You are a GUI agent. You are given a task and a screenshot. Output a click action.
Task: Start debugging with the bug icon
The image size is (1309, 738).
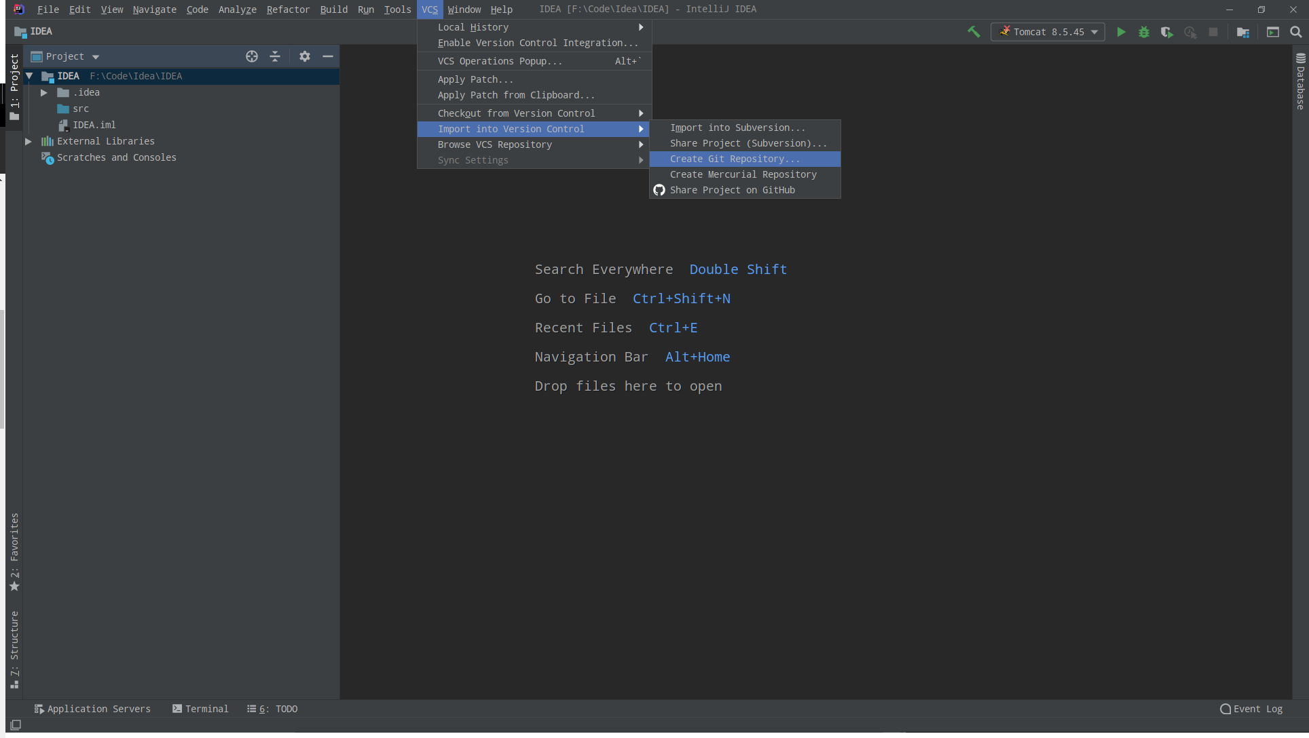(x=1144, y=32)
